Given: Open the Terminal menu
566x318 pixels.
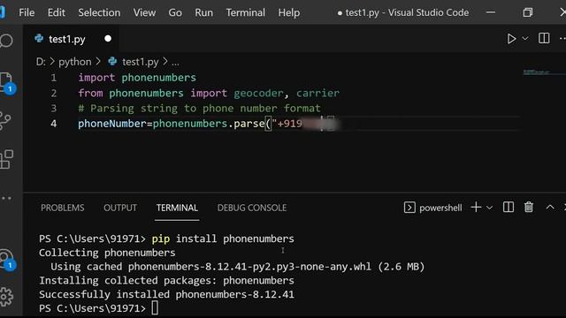Looking at the screenshot, I should click(246, 12).
